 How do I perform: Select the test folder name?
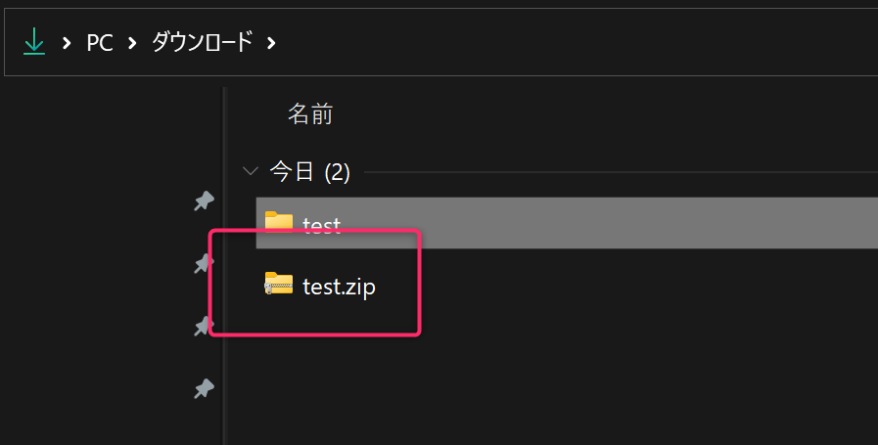(322, 225)
